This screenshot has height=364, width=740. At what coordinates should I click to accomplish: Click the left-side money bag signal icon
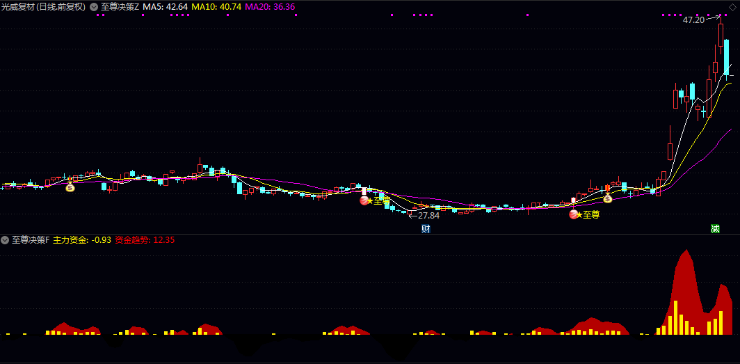[70, 187]
